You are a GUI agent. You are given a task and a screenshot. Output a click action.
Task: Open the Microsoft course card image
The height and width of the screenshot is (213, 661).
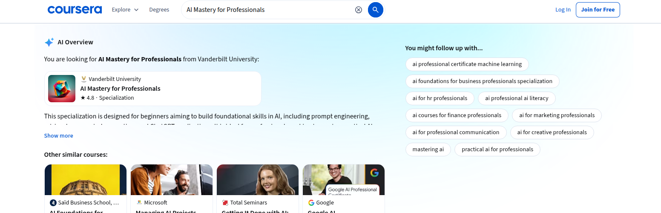[172, 180]
